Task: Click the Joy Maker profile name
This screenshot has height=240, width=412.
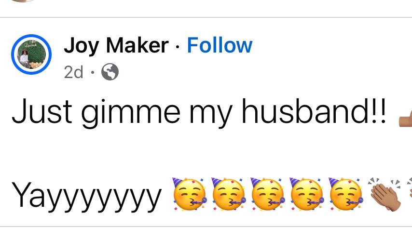Action: point(116,46)
